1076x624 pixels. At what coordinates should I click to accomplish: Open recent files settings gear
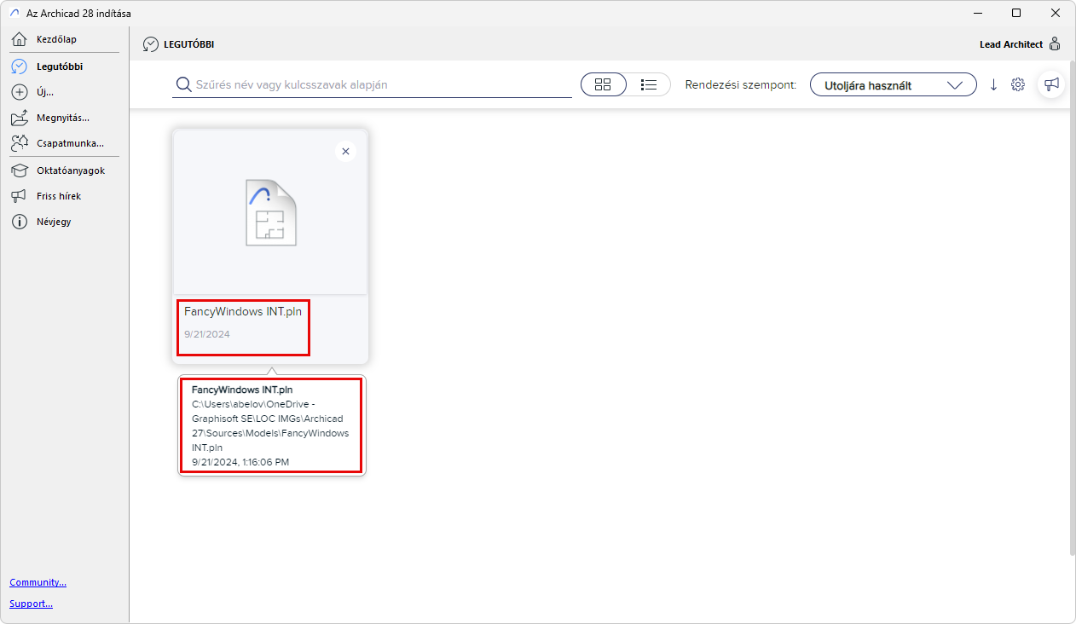[1018, 84]
